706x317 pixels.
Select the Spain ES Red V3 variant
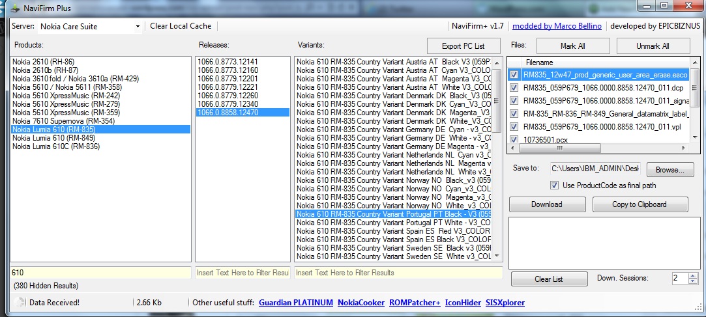click(x=394, y=230)
